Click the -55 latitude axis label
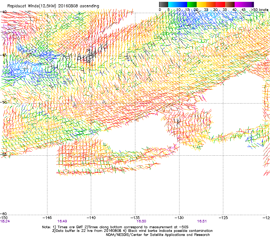 click(3, 154)
